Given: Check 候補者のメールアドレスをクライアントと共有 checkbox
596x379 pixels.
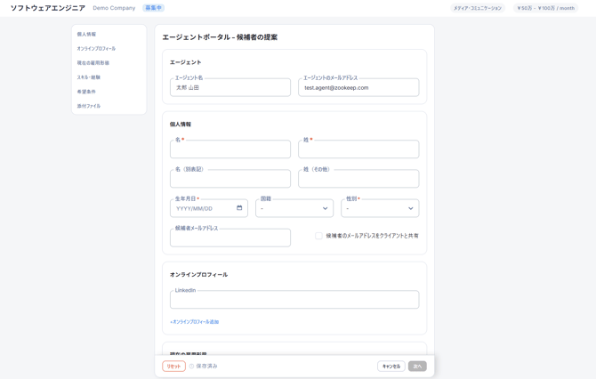Looking at the screenshot, I should pos(318,236).
